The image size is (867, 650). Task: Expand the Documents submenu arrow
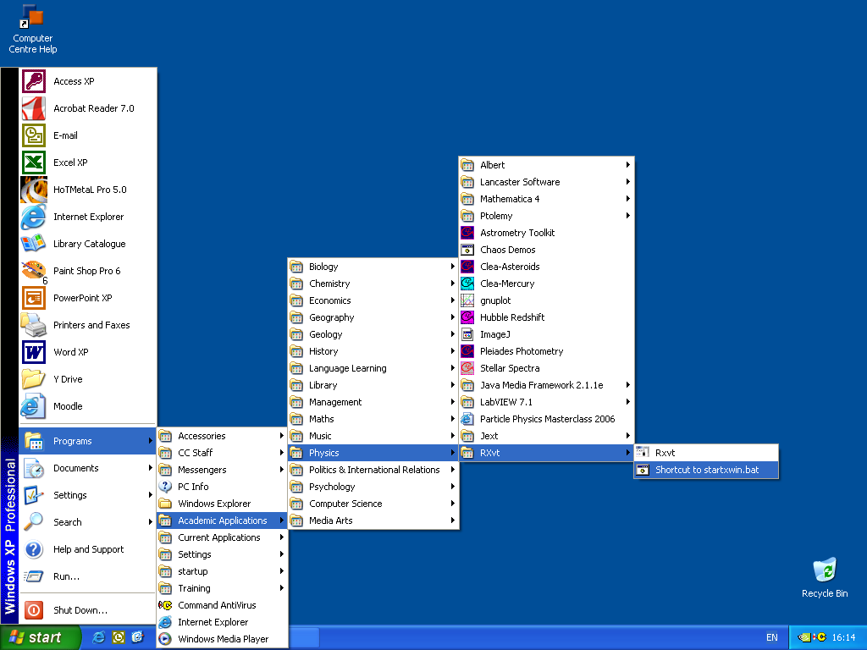(x=151, y=468)
